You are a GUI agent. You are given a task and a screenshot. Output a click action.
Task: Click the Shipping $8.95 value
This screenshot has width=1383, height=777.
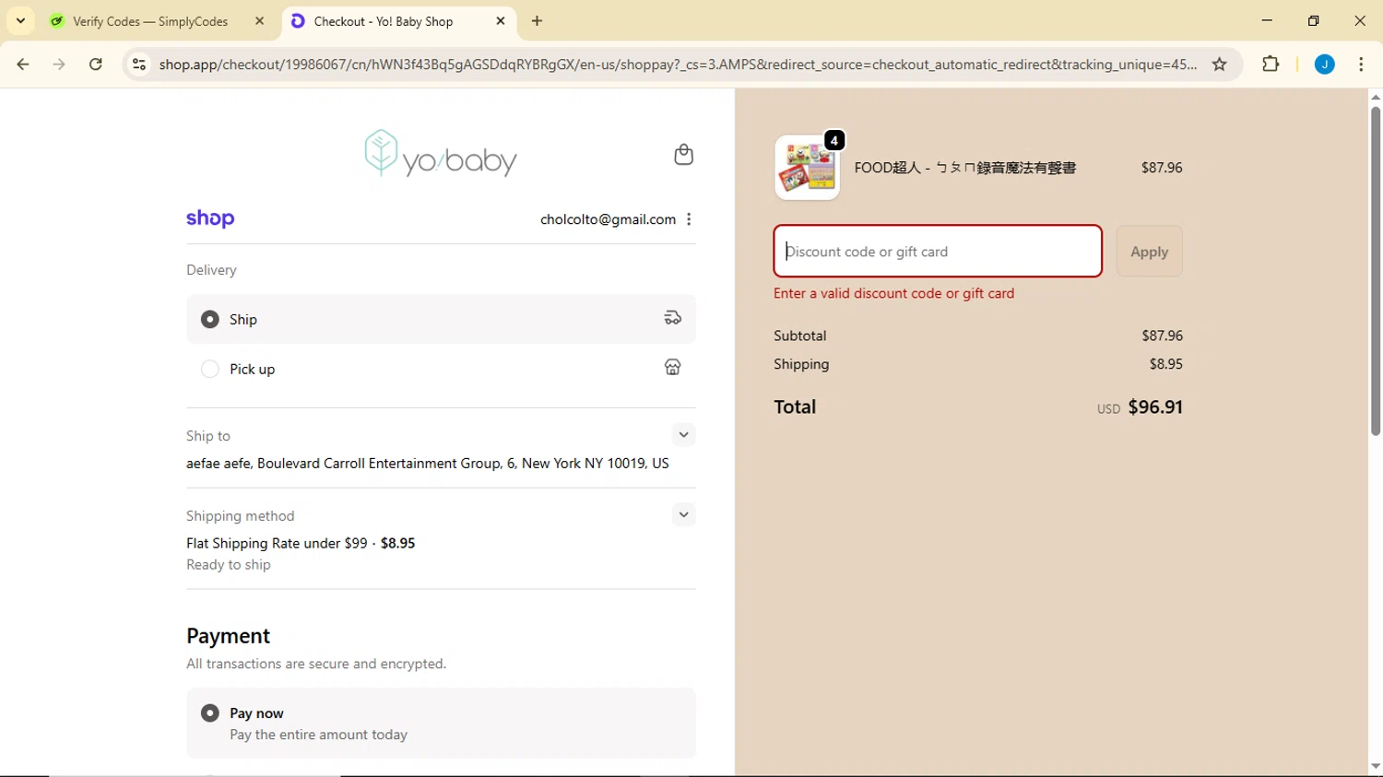(1165, 364)
